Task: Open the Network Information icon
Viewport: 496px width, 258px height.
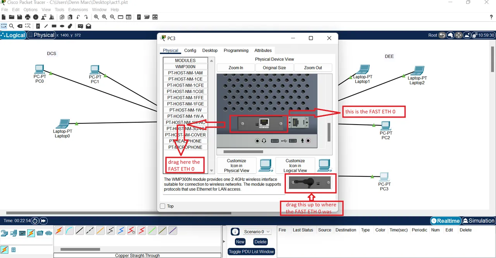Action: 36,17
